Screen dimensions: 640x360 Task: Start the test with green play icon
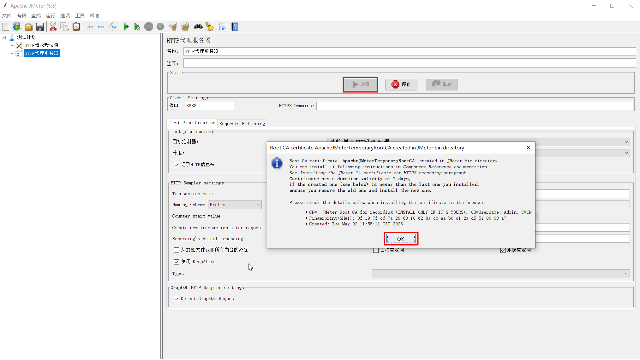point(126,27)
